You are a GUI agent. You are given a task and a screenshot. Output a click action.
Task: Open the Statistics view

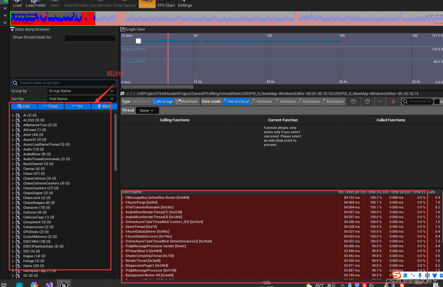point(147,4)
